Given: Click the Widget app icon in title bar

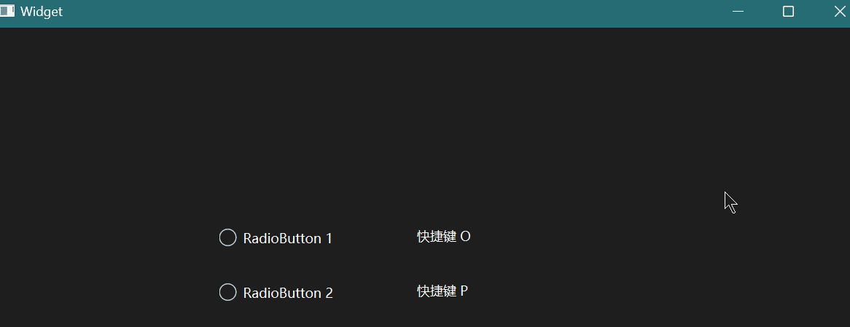Looking at the screenshot, I should [7, 12].
